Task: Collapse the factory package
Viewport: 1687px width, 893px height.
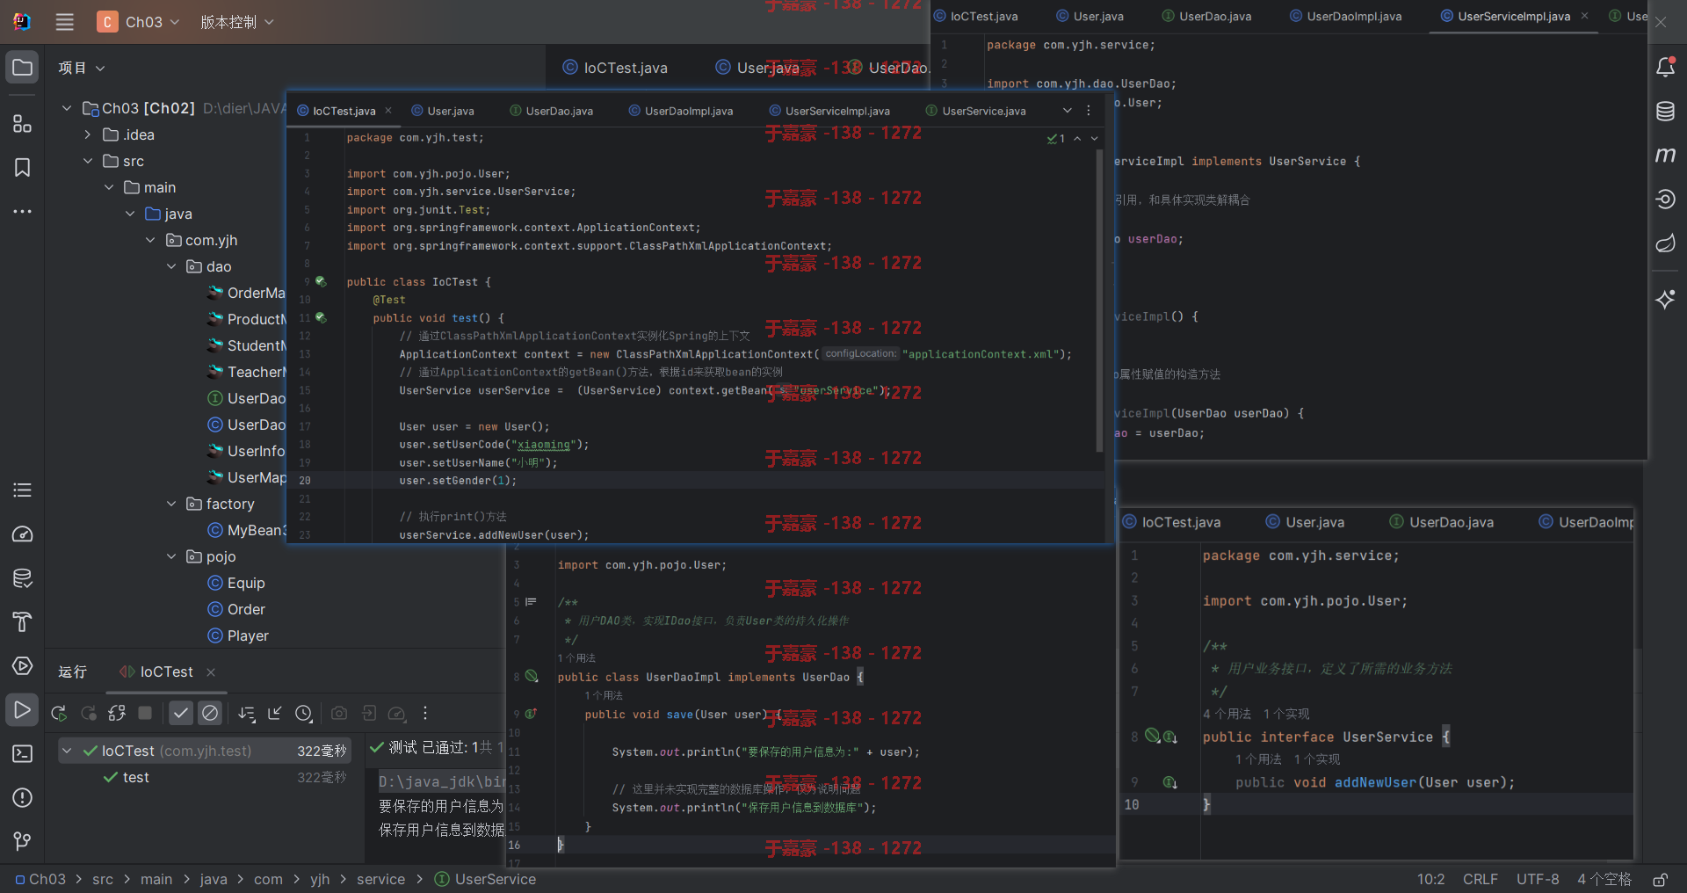Action: coord(171,504)
